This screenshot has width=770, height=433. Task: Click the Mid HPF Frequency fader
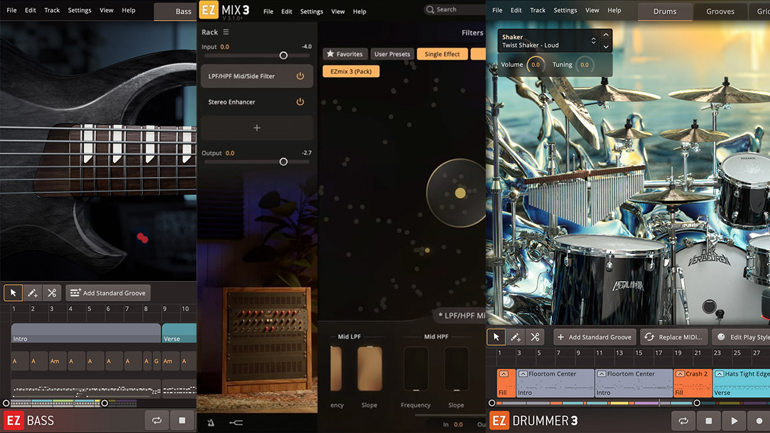pos(416,369)
